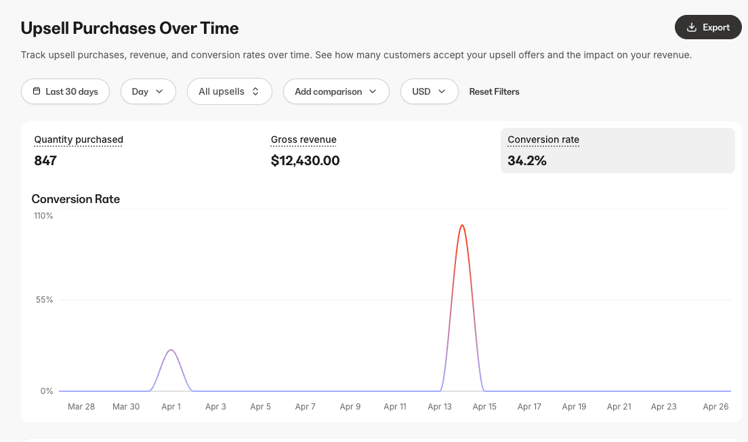The image size is (748, 442).
Task: Click the chevron on the Day dropdown
Action: coord(161,91)
